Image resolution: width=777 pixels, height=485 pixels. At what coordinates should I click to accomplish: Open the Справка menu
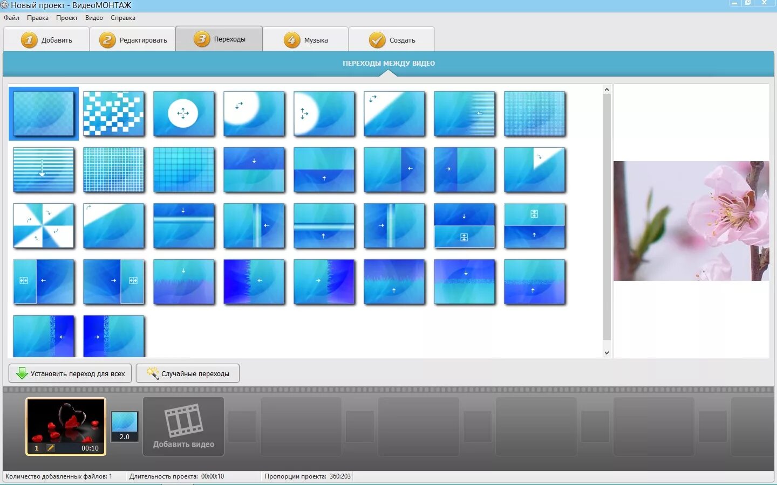[x=123, y=18]
